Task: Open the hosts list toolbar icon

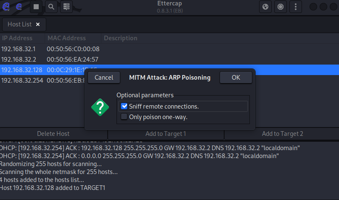Action: point(65,7)
